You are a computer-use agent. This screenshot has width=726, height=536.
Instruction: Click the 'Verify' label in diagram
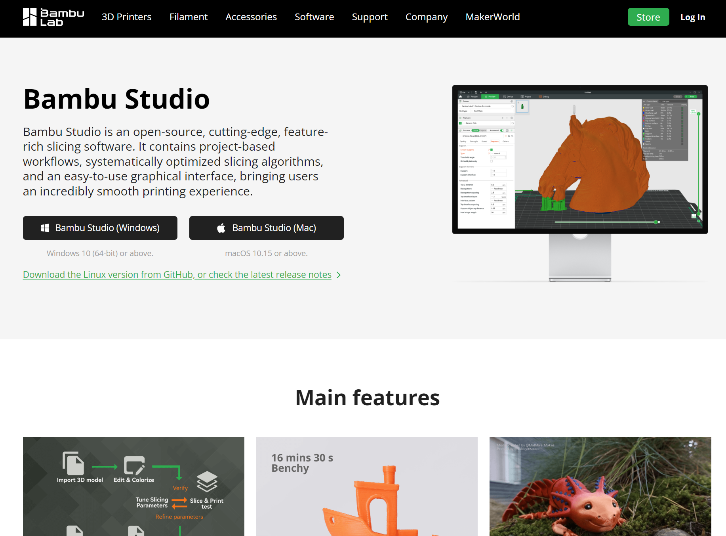(x=180, y=488)
